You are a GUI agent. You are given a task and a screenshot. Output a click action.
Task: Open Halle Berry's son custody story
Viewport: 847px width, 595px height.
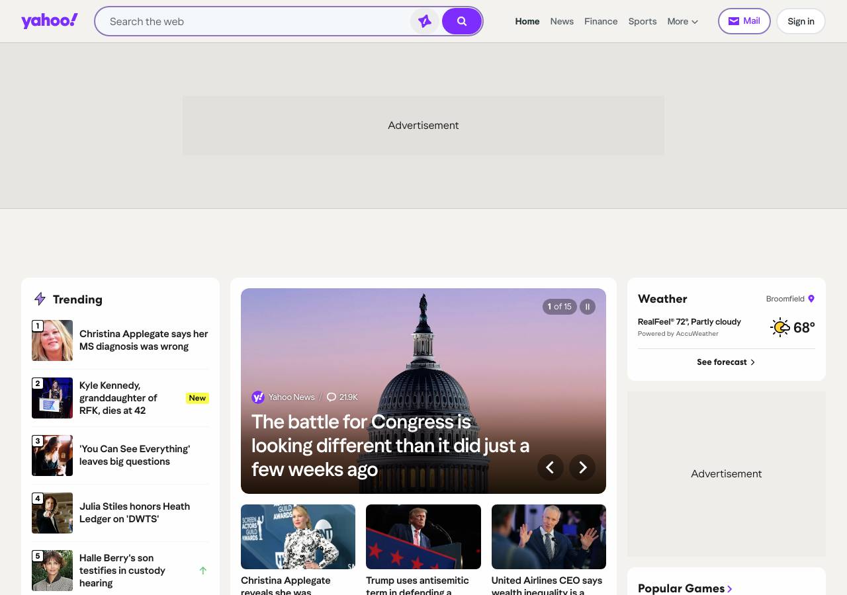pyautogui.click(x=122, y=571)
